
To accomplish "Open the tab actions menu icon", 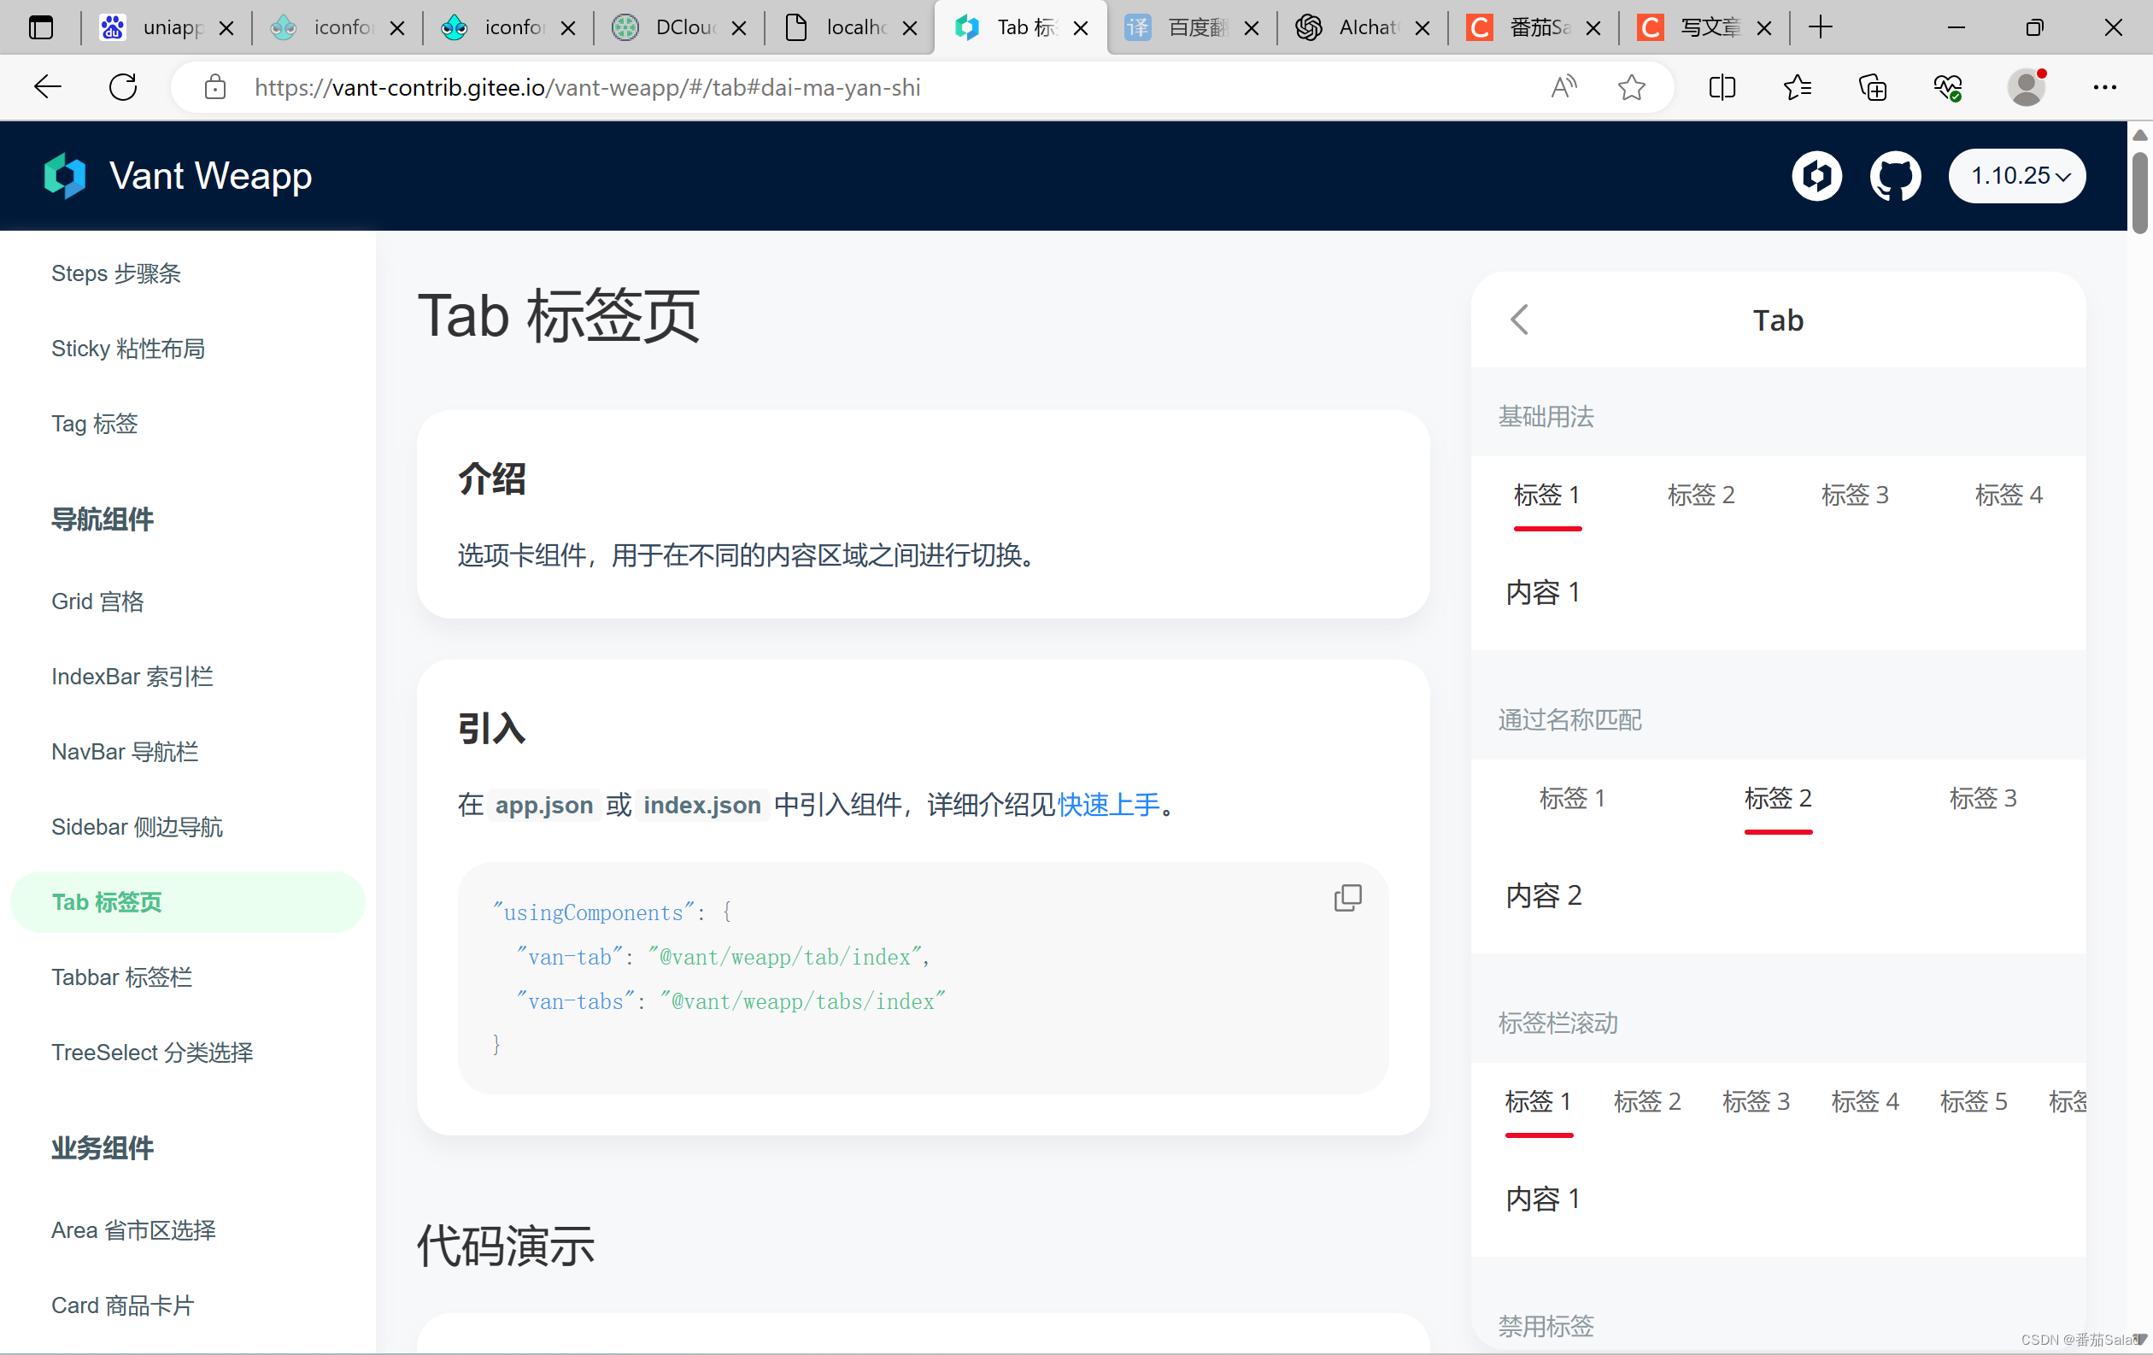I will (41, 27).
